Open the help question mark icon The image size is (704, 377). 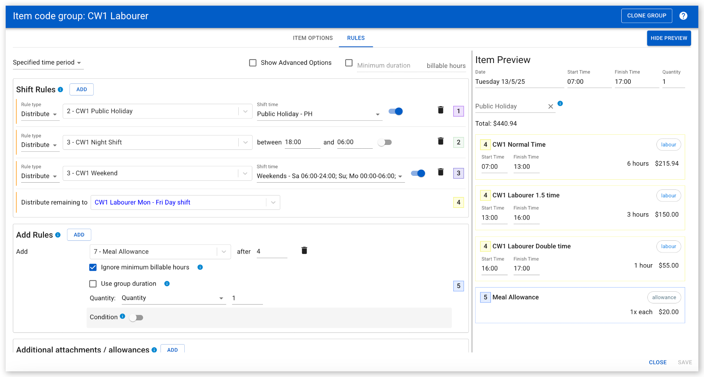coord(683,16)
